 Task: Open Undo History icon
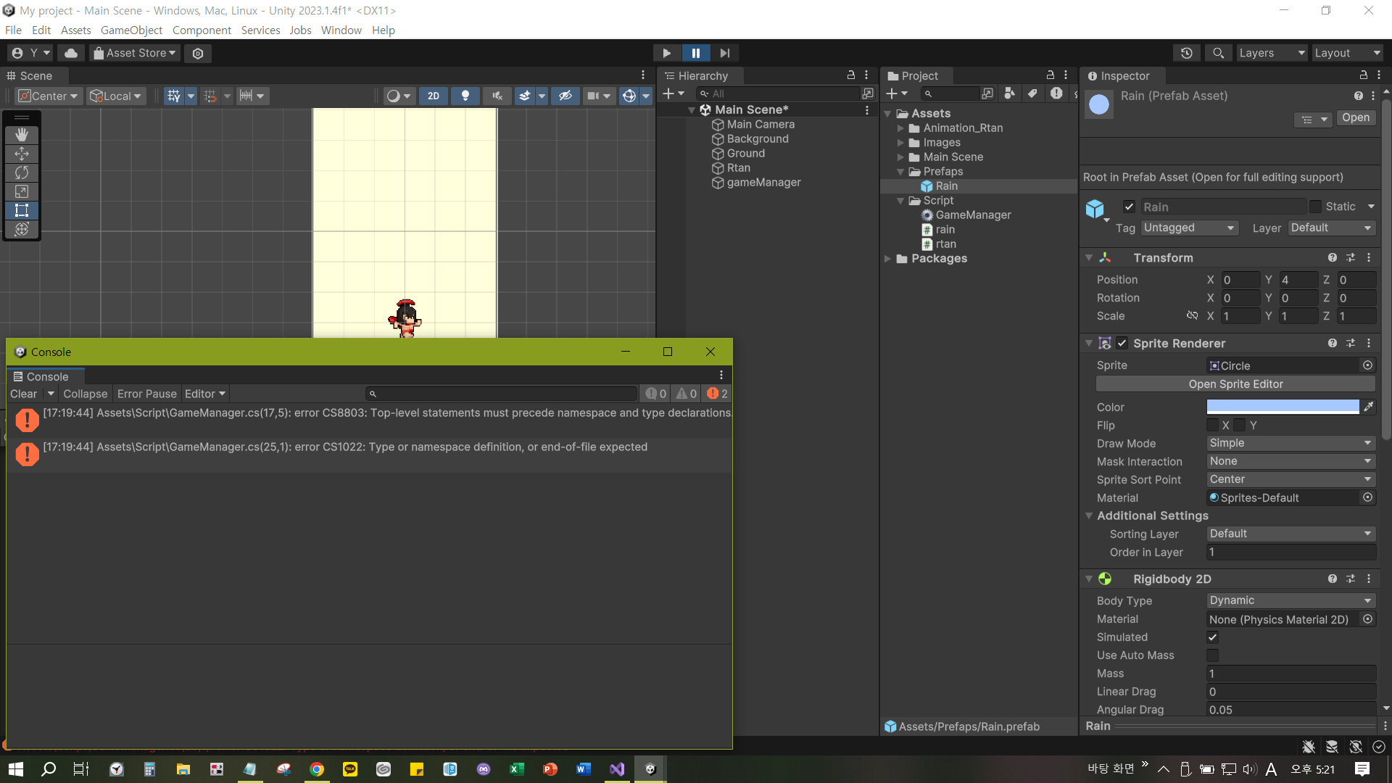(1187, 53)
